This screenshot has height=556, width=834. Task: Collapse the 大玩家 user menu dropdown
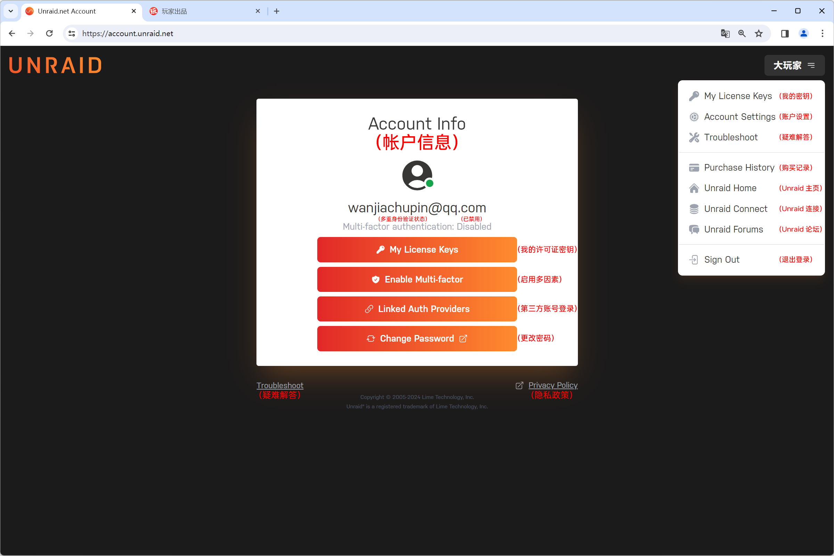pyautogui.click(x=794, y=65)
